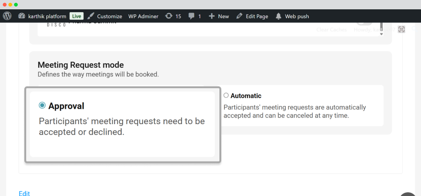Click the Customize paintbrush icon
The height and width of the screenshot is (196, 421).
pyautogui.click(x=91, y=16)
